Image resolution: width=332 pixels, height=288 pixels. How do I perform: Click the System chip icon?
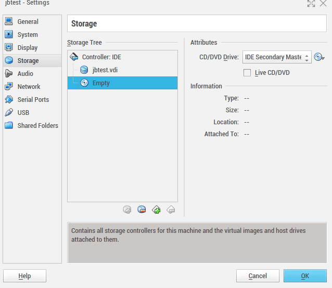click(x=9, y=34)
